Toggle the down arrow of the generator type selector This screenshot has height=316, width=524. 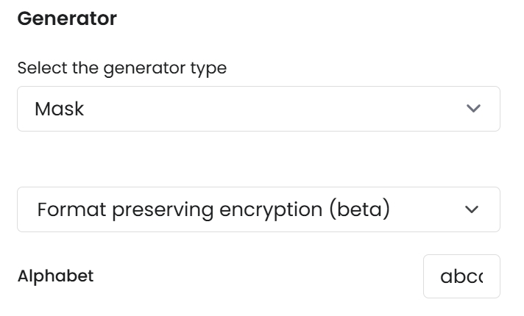[473, 109]
